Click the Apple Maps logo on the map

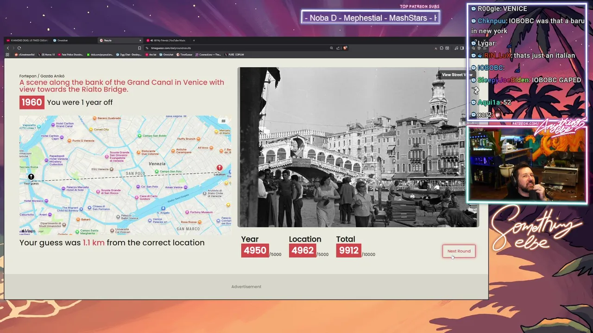[28, 231]
